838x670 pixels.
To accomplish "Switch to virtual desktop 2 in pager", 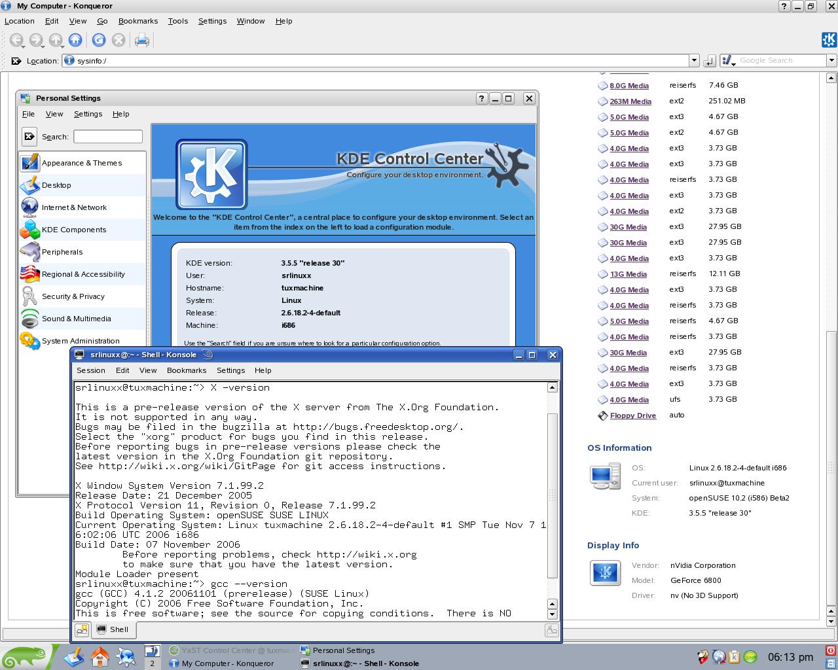I will click(x=152, y=663).
